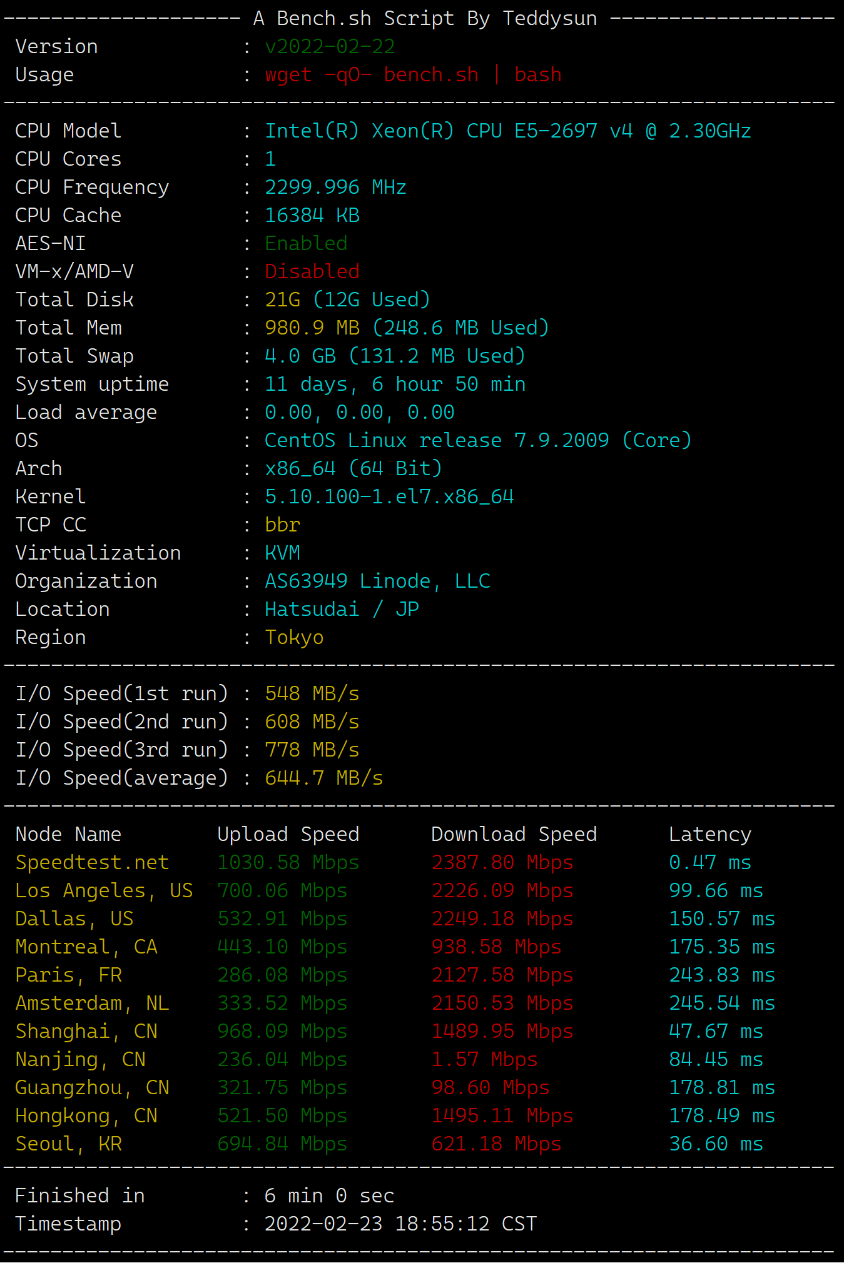
Task: Click the bbr TCP CC value
Action: click(282, 525)
